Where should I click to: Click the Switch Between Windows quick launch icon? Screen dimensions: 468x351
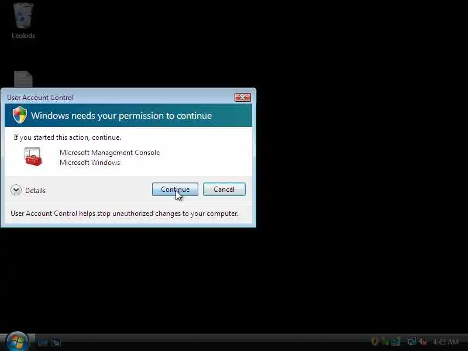pyautogui.click(x=56, y=342)
